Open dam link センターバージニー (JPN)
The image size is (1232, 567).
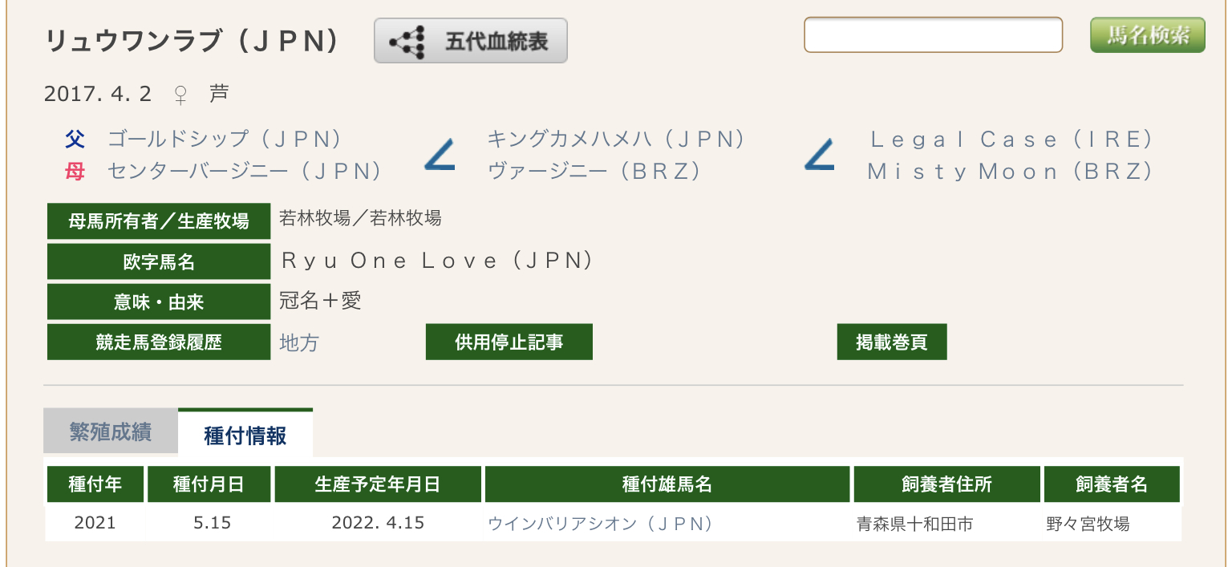click(x=244, y=172)
